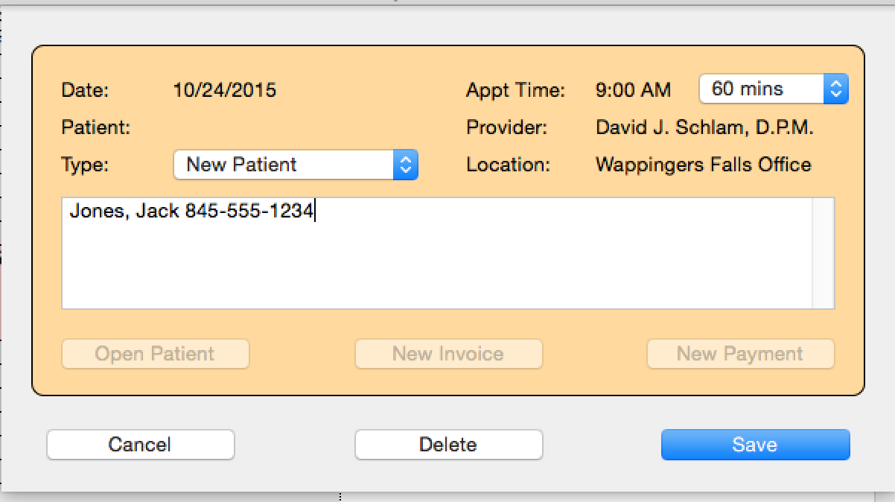
Task: Delete this appointment
Action: click(448, 445)
